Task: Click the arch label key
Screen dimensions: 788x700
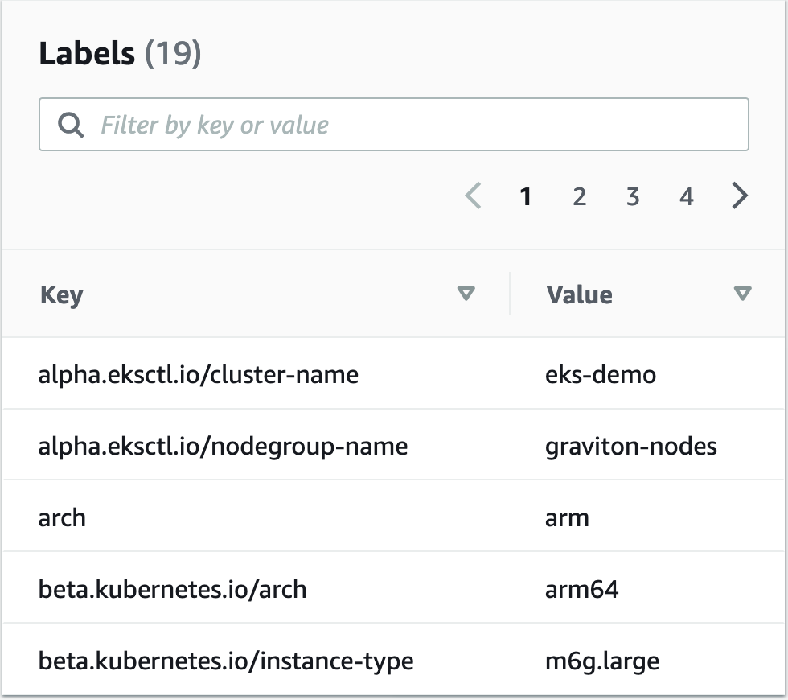Action: pyautogui.click(x=62, y=517)
